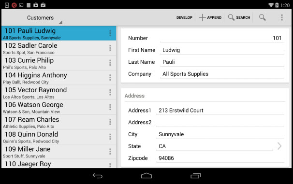This screenshot has width=293, height=184.
Task: Tap the red notification icon in status bar
Action: coord(14,5)
